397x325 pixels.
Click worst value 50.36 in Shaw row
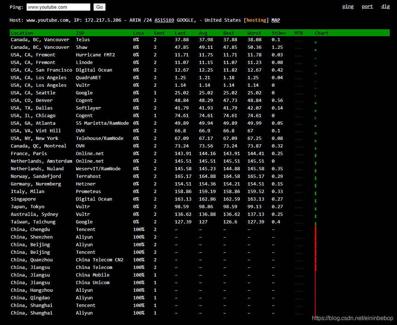pyautogui.click(x=254, y=47)
